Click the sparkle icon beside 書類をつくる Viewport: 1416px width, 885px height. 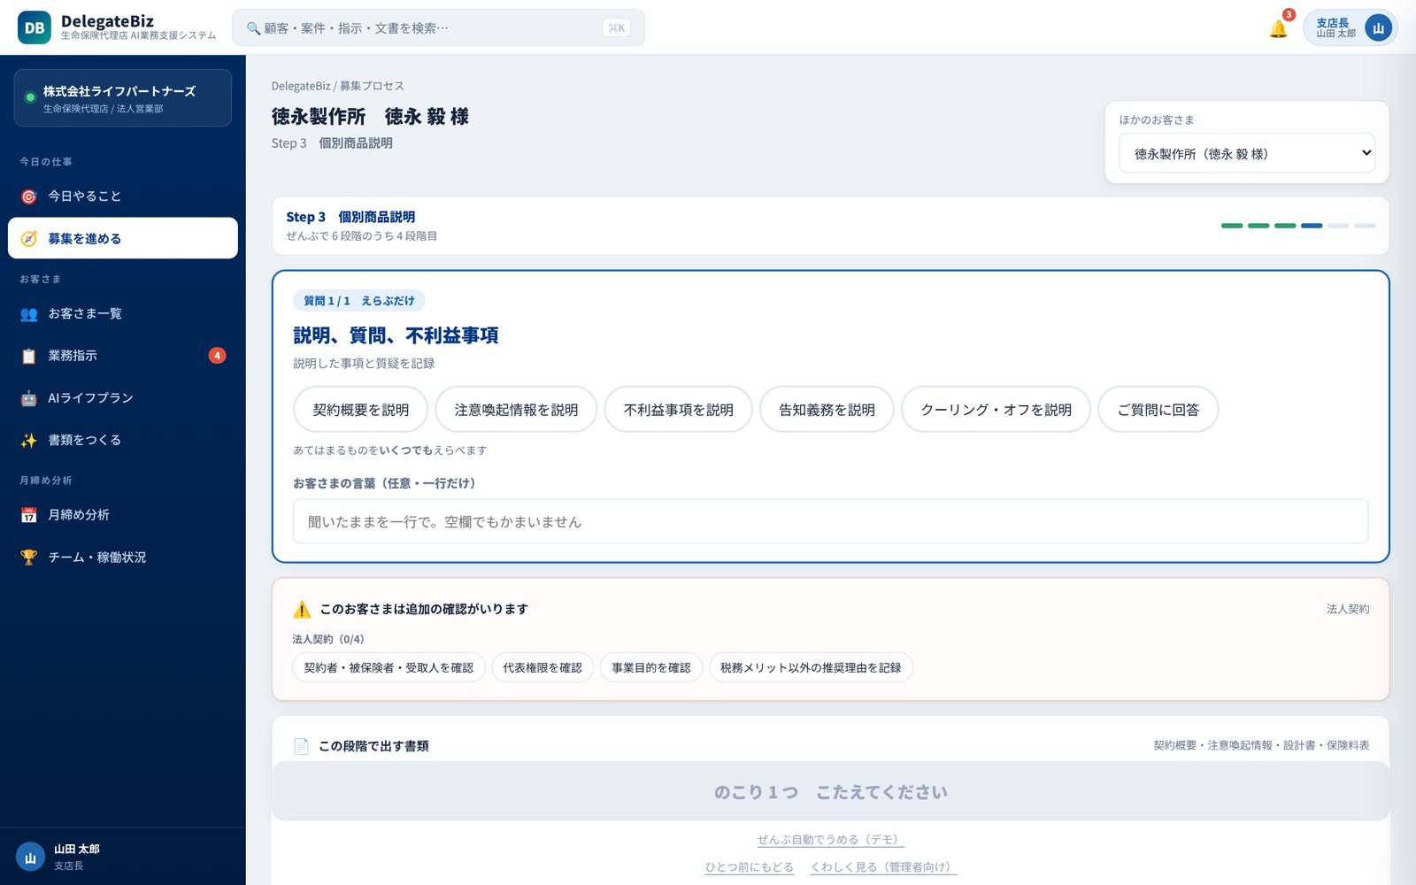(x=29, y=440)
